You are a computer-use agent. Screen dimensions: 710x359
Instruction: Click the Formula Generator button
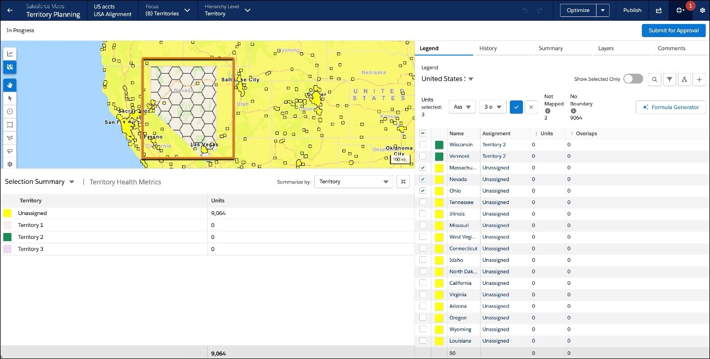pyautogui.click(x=671, y=107)
